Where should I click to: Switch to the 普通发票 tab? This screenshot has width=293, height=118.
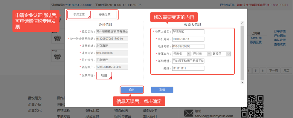pos(105,15)
